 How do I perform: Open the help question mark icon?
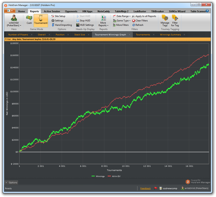pyautogui.click(x=207, y=11)
